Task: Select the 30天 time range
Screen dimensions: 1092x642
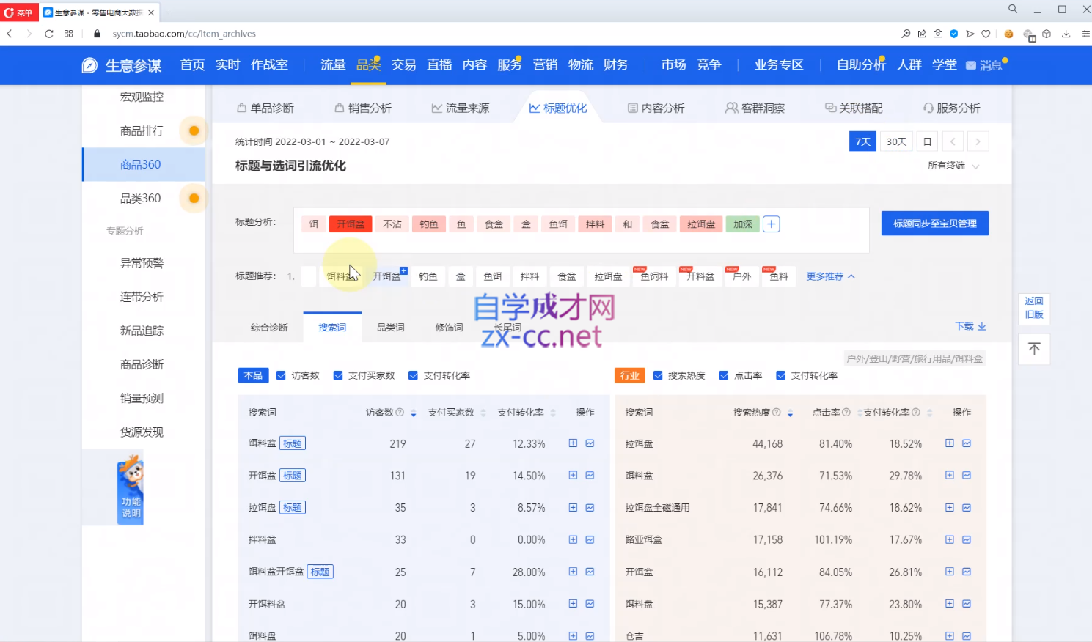Action: (x=896, y=141)
